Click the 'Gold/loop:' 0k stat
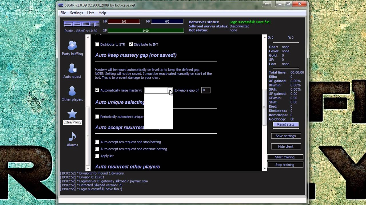Viewport: 366px width, 205px height. pos(292,119)
